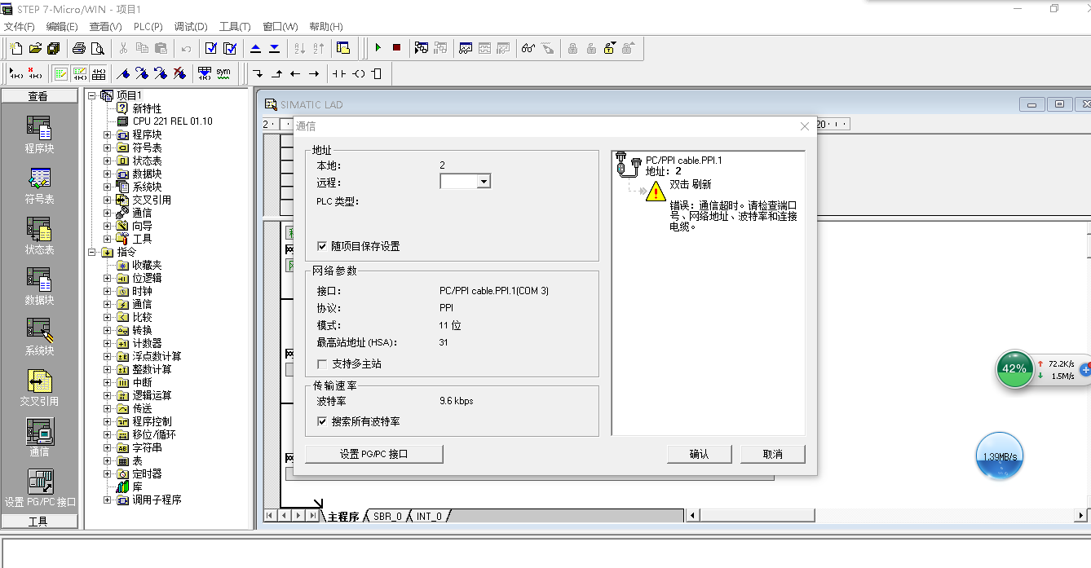Click the symbol information table icon
This screenshot has height=568, width=1091.
(99, 73)
